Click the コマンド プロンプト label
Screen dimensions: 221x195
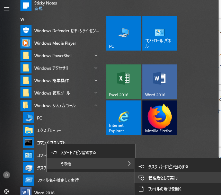tap(51, 142)
